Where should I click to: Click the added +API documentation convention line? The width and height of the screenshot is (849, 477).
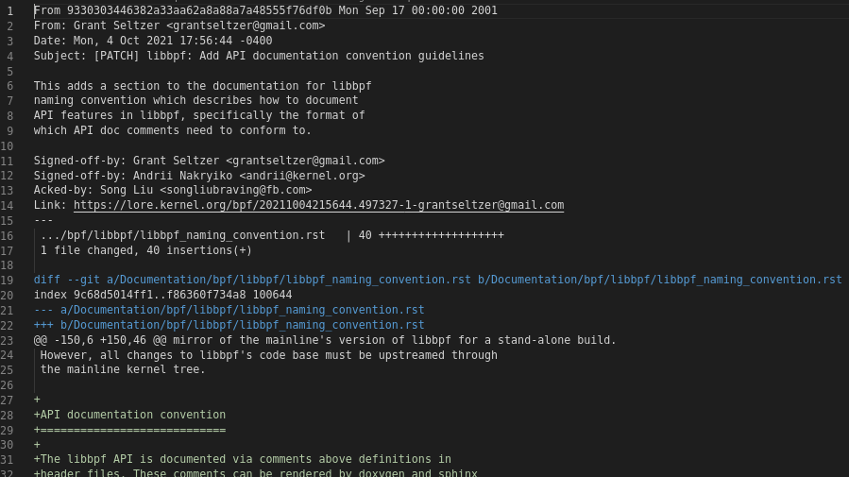click(x=130, y=415)
